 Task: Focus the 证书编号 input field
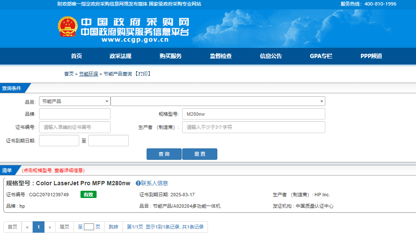(x=75, y=127)
